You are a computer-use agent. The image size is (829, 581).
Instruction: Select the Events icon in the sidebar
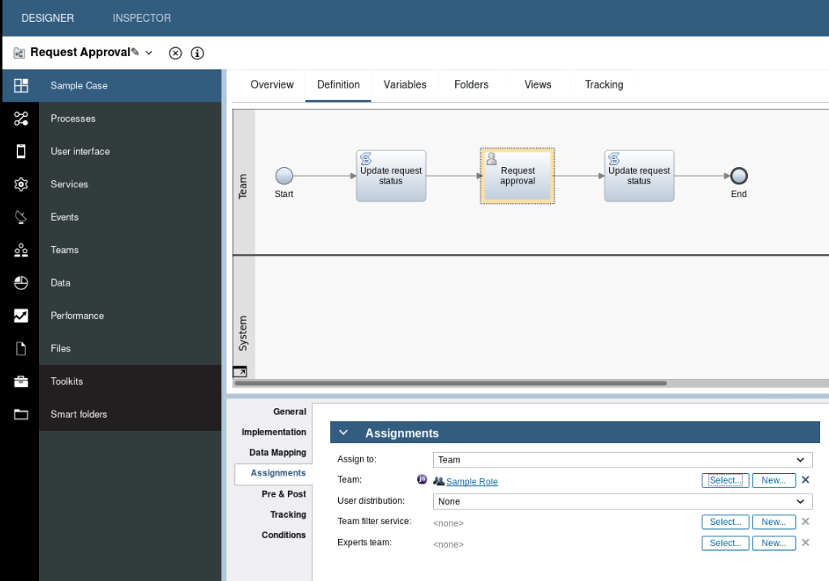pos(20,217)
